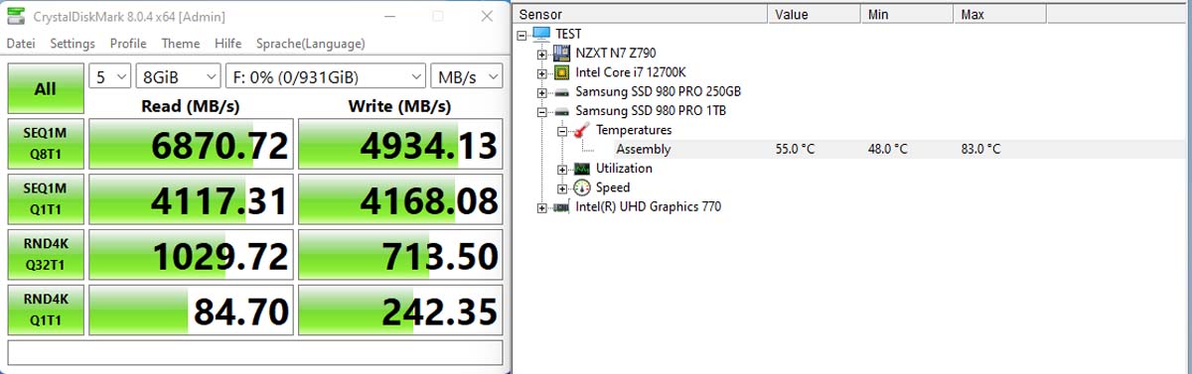
Task: Click the empty status field below results
Action: [x=255, y=352]
